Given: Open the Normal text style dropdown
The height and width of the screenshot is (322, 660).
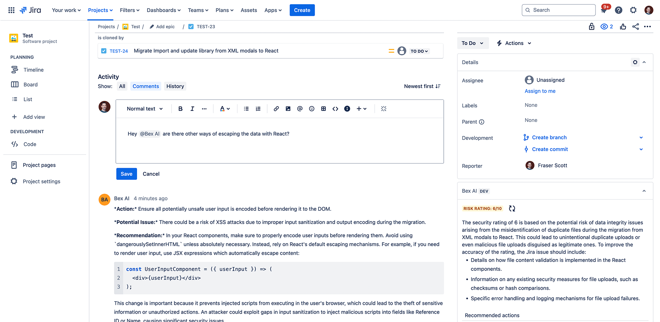Looking at the screenshot, I should point(145,109).
